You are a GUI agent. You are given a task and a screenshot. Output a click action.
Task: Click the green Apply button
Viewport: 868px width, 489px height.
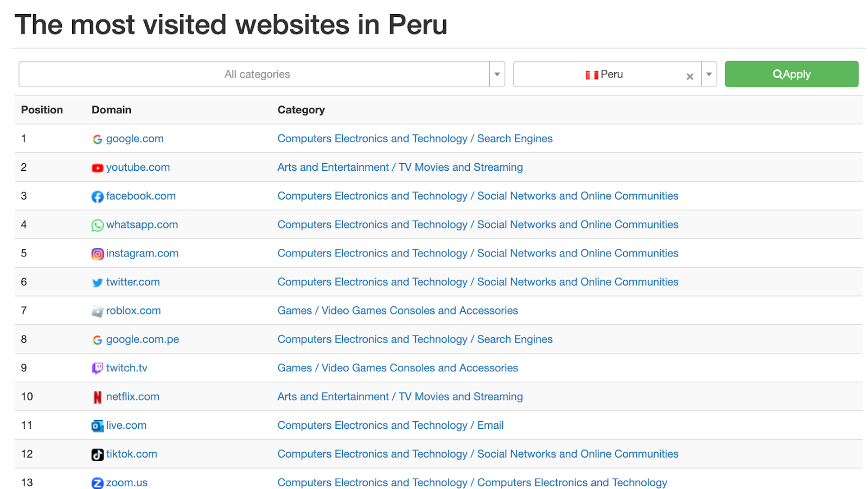point(792,74)
